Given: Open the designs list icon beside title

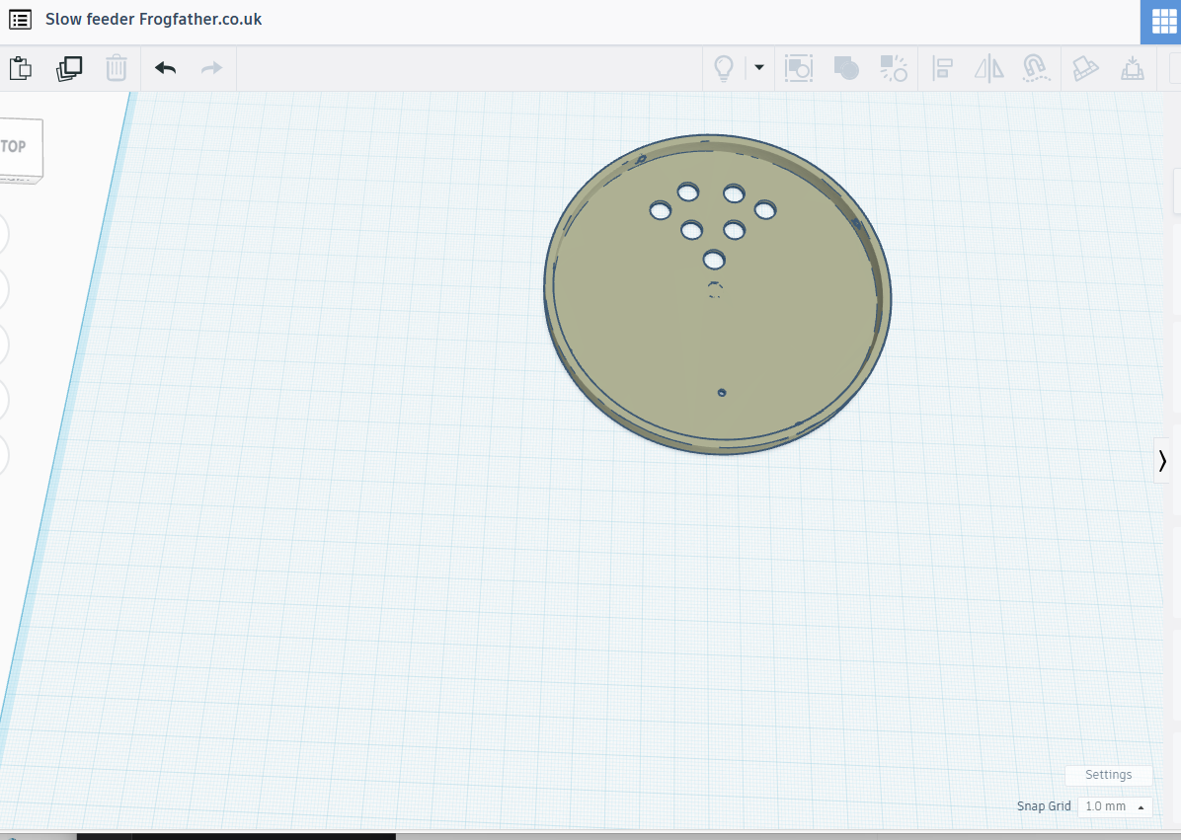Looking at the screenshot, I should (20, 20).
